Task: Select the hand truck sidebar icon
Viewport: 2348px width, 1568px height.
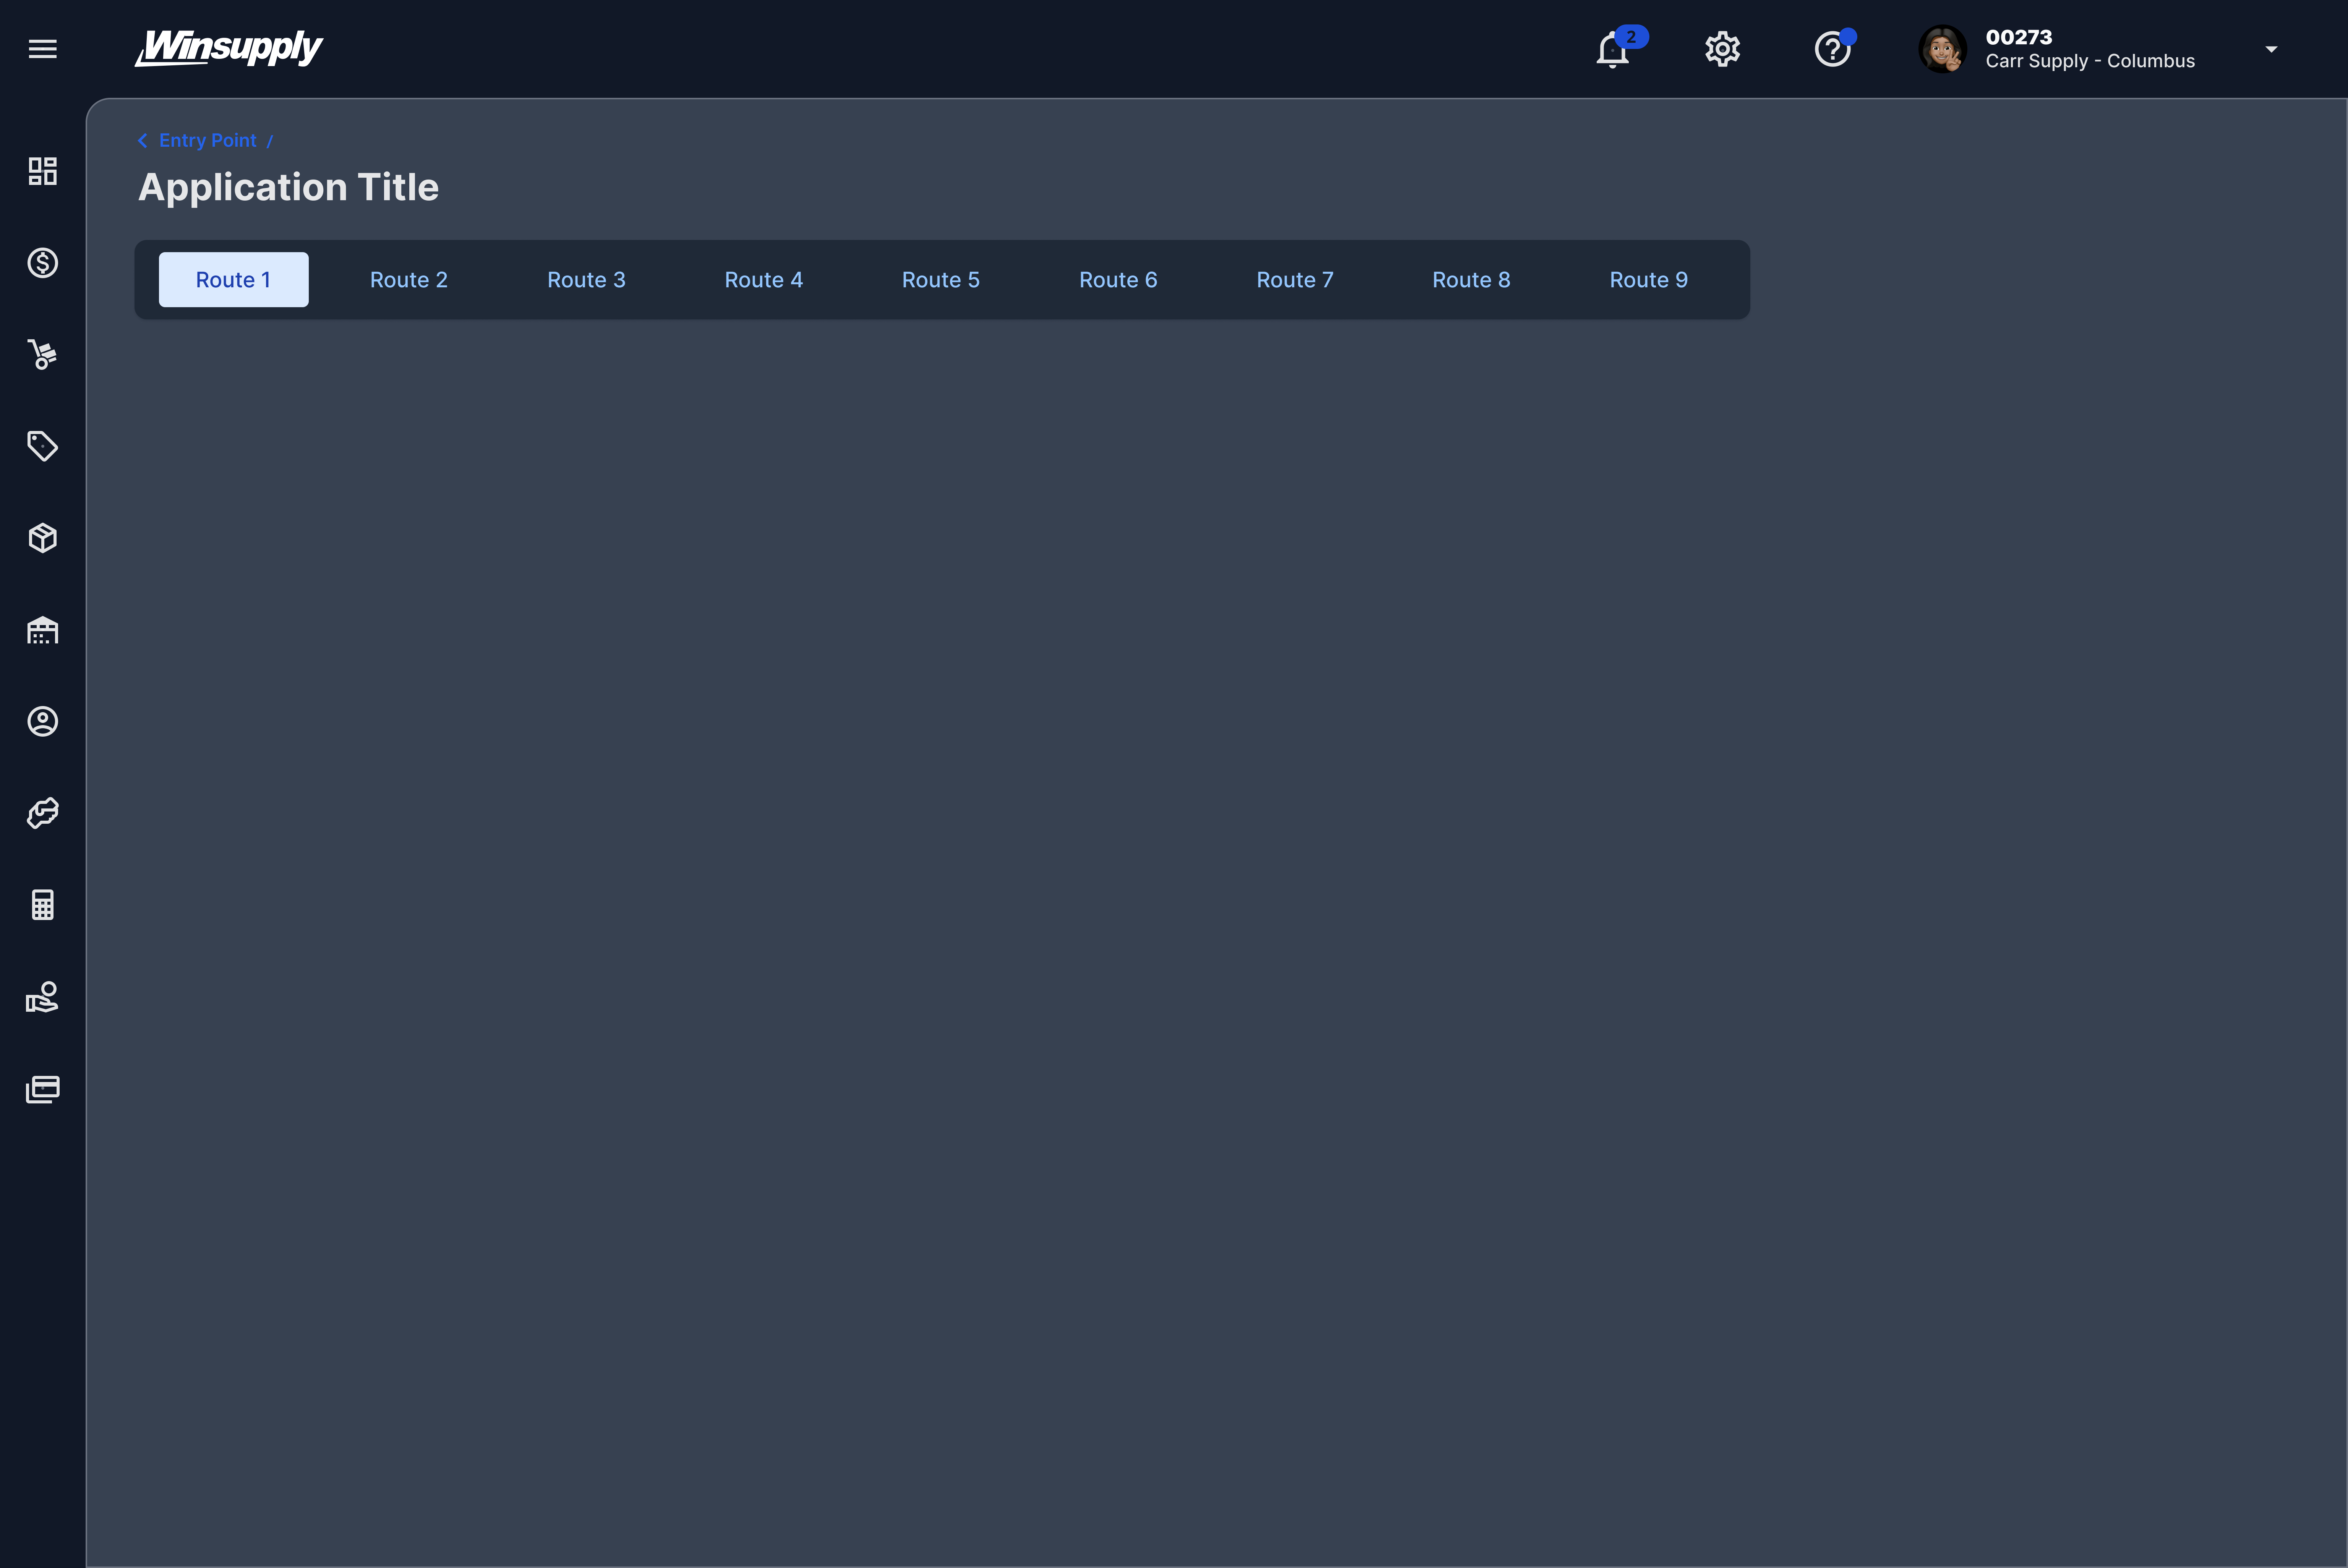Action: (x=42, y=354)
